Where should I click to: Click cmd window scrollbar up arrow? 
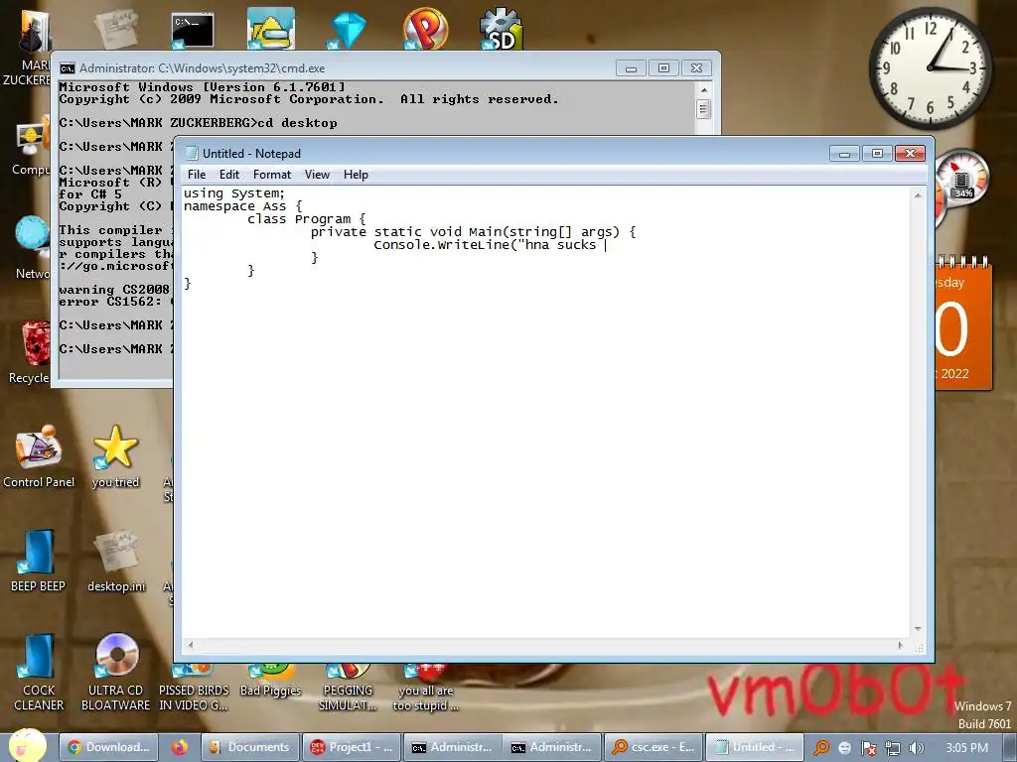click(704, 89)
